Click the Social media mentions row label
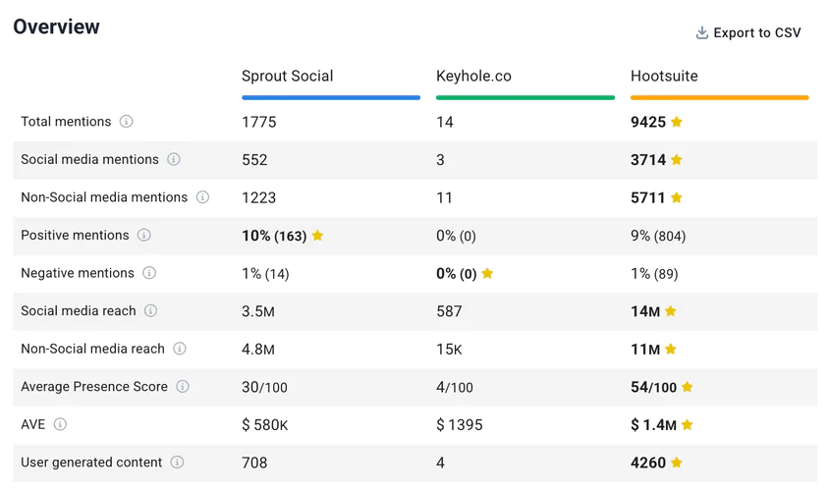828x491 pixels. 89,159
